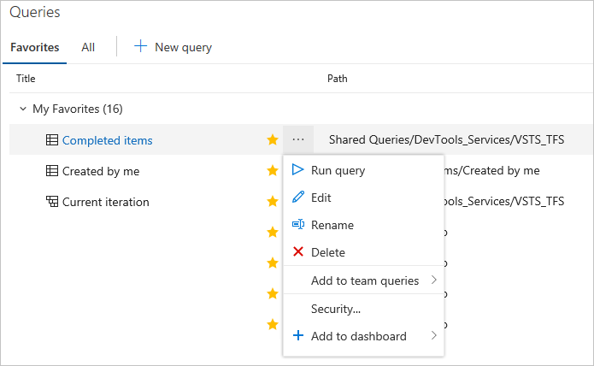
Task: Collapse the My Favorites group
Action: pyautogui.click(x=23, y=109)
